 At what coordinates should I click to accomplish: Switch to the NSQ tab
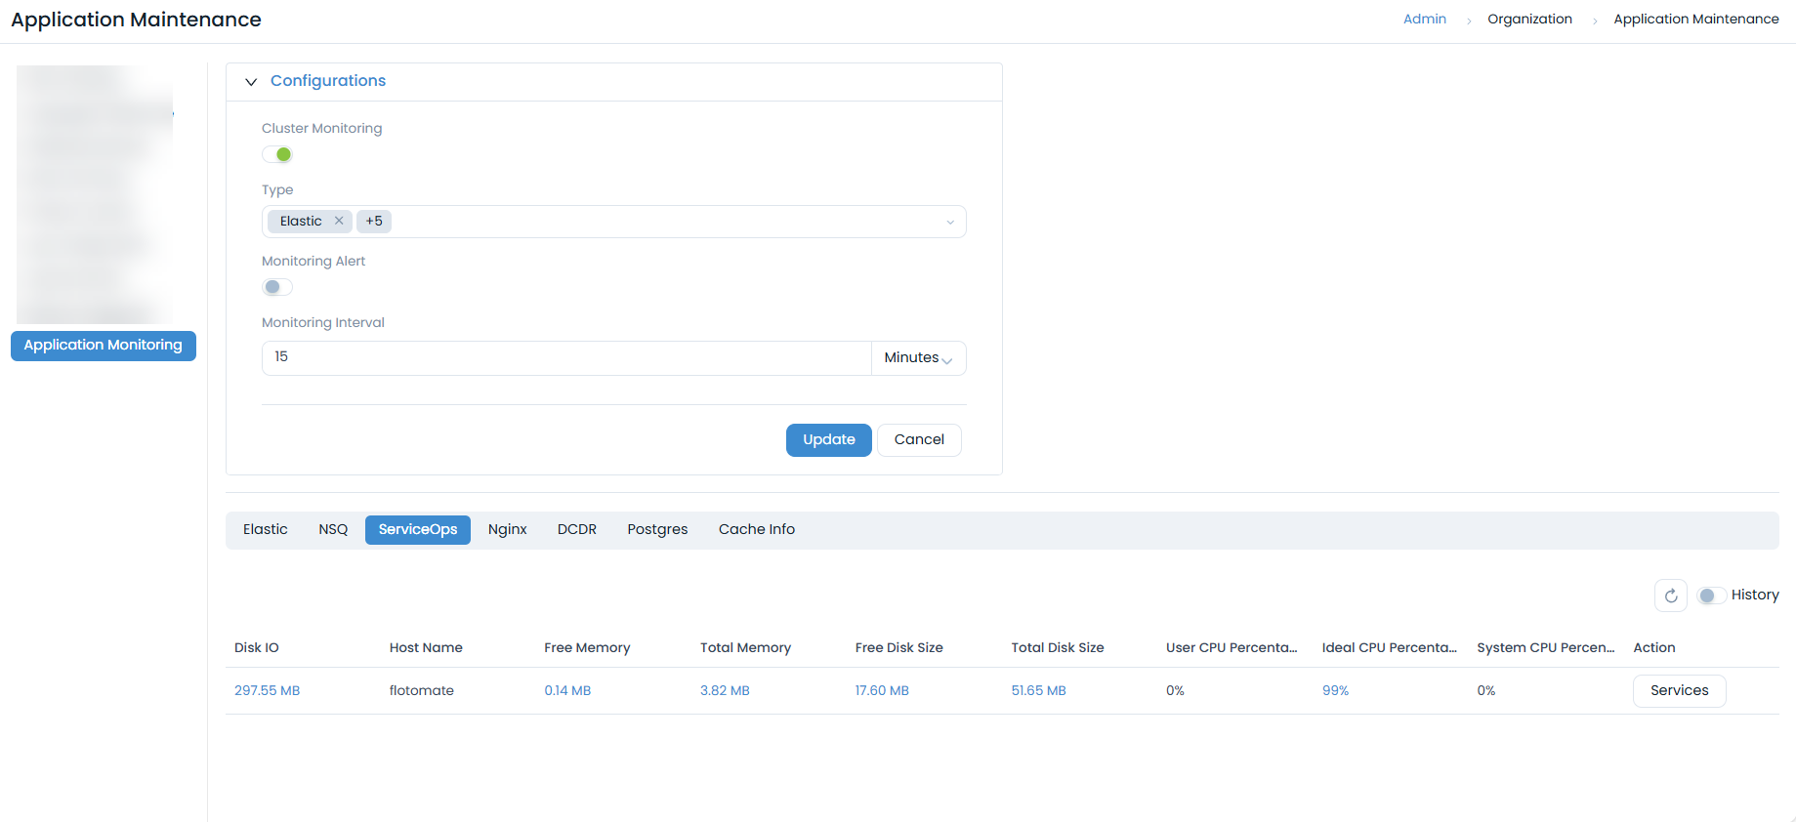[x=333, y=529]
